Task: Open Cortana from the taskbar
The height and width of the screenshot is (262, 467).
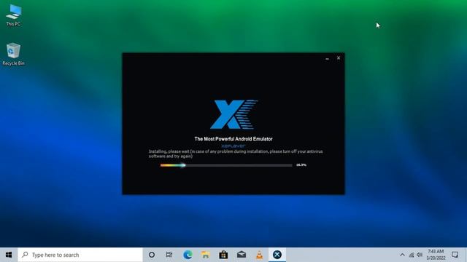Action: pos(152,255)
